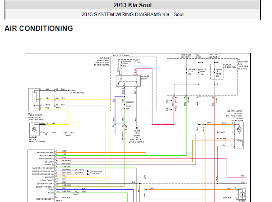Click the left front engine compartment ground label
Viewport: 272px width, 202px height.
tap(136, 136)
